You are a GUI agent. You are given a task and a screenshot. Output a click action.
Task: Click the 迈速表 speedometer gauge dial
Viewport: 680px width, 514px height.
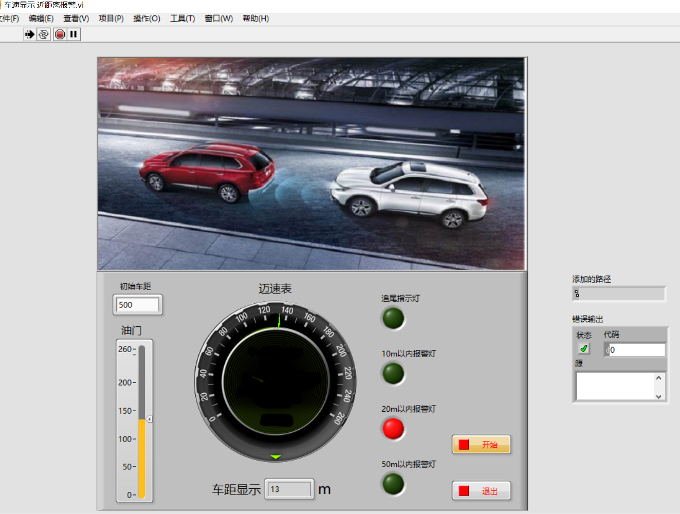[275, 381]
